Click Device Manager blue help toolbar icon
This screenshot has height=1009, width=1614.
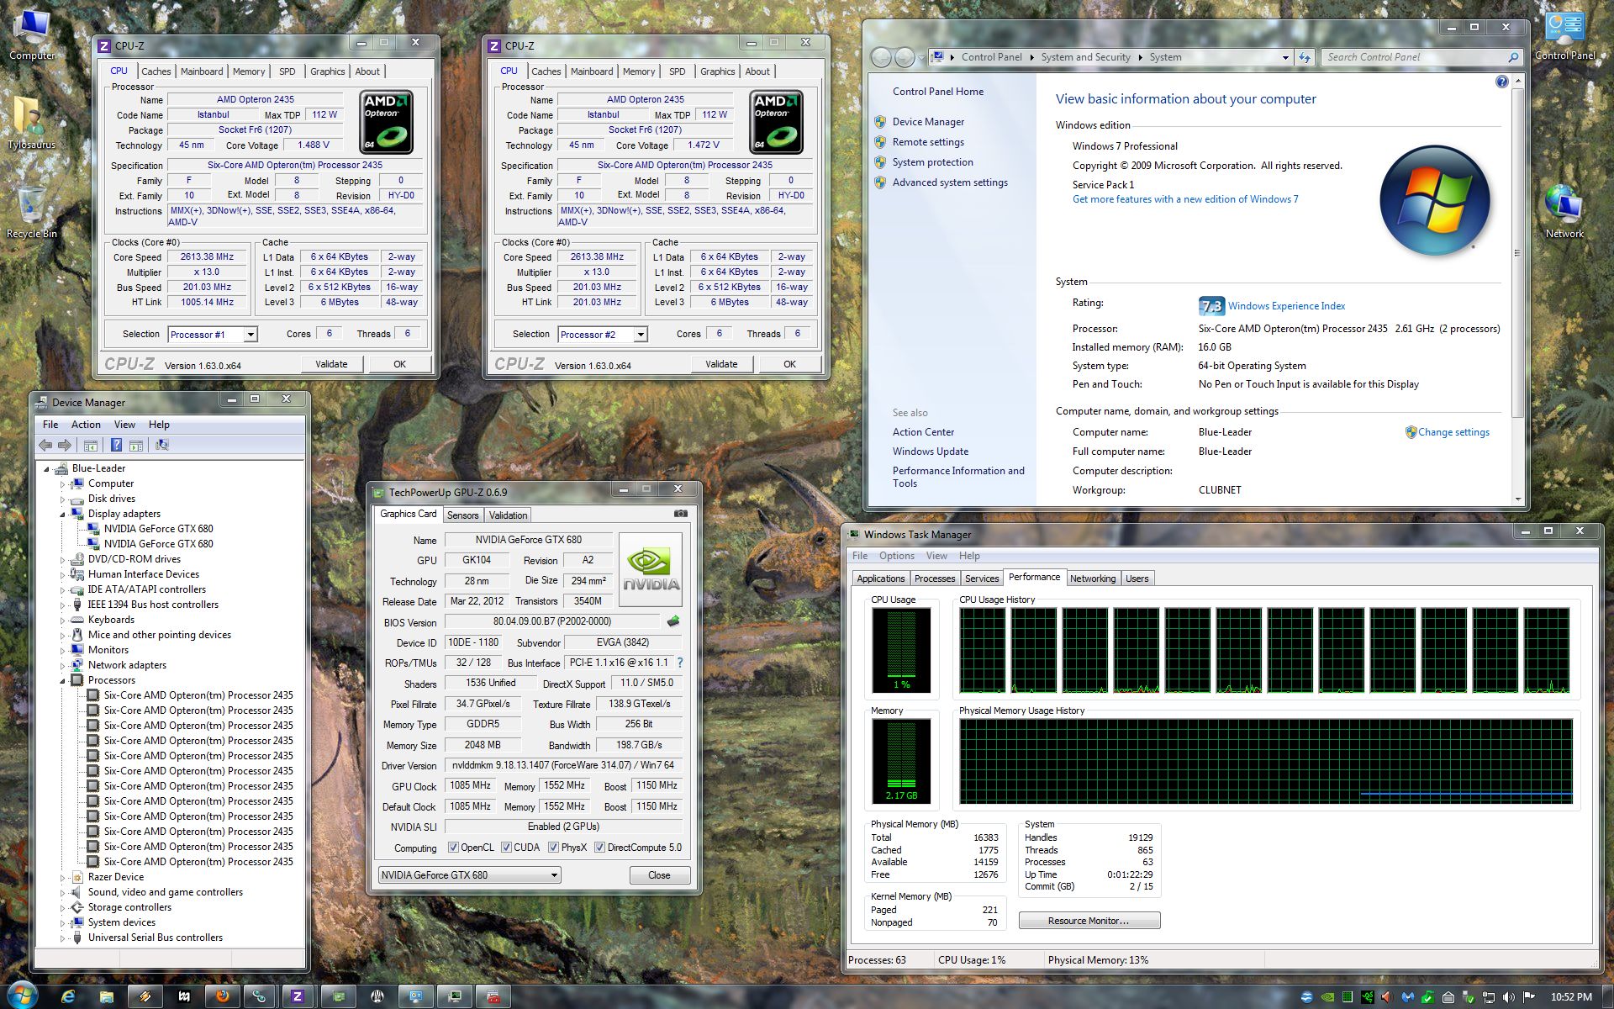click(x=116, y=445)
